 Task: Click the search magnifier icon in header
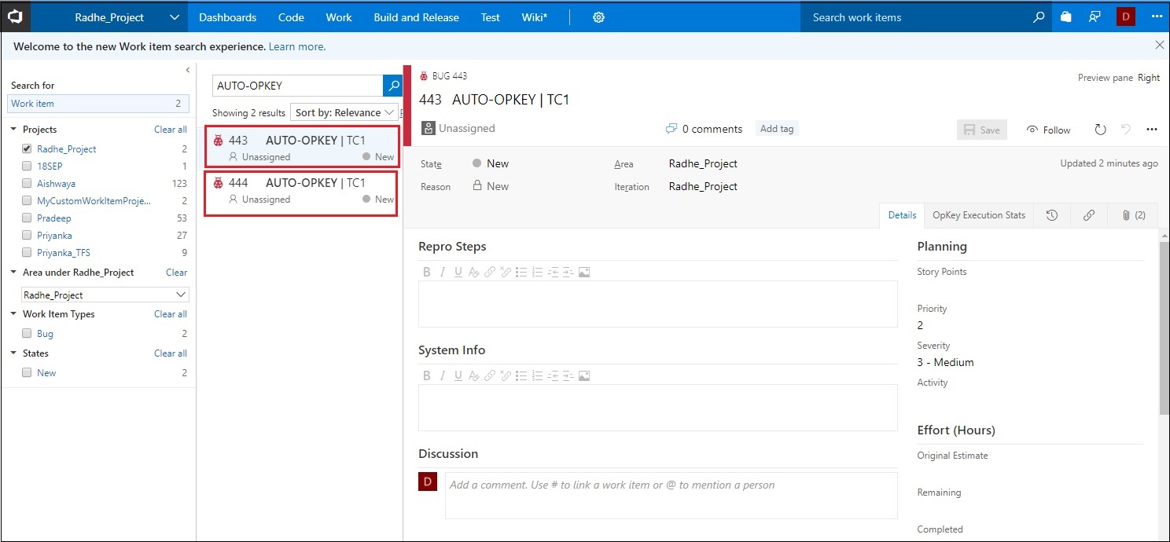click(1039, 17)
